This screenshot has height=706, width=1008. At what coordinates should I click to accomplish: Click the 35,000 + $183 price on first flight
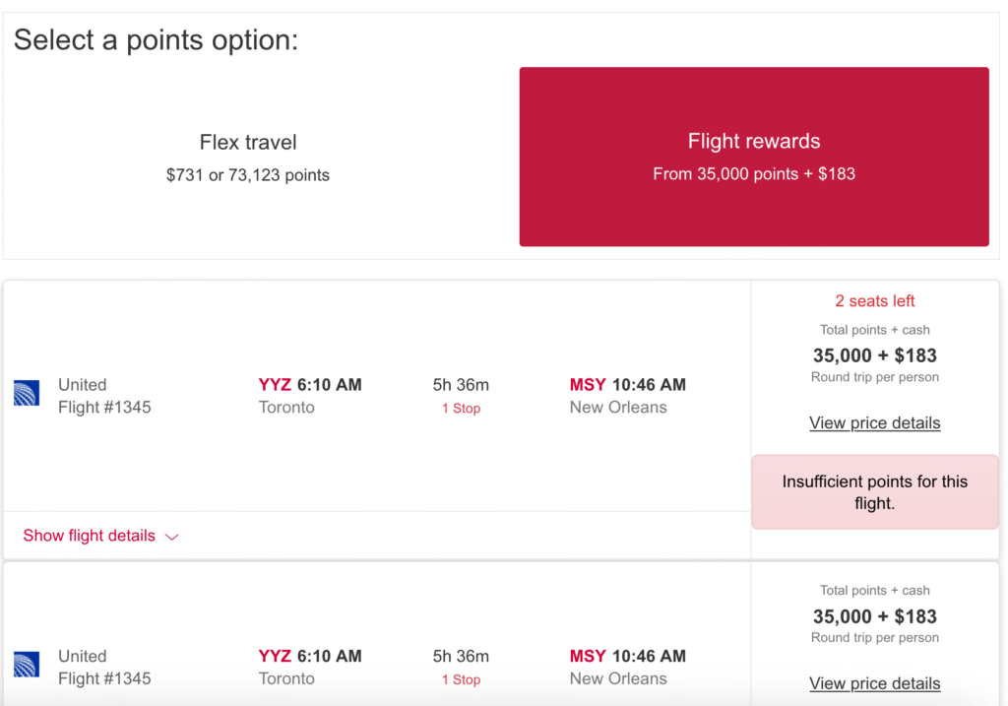pos(874,355)
